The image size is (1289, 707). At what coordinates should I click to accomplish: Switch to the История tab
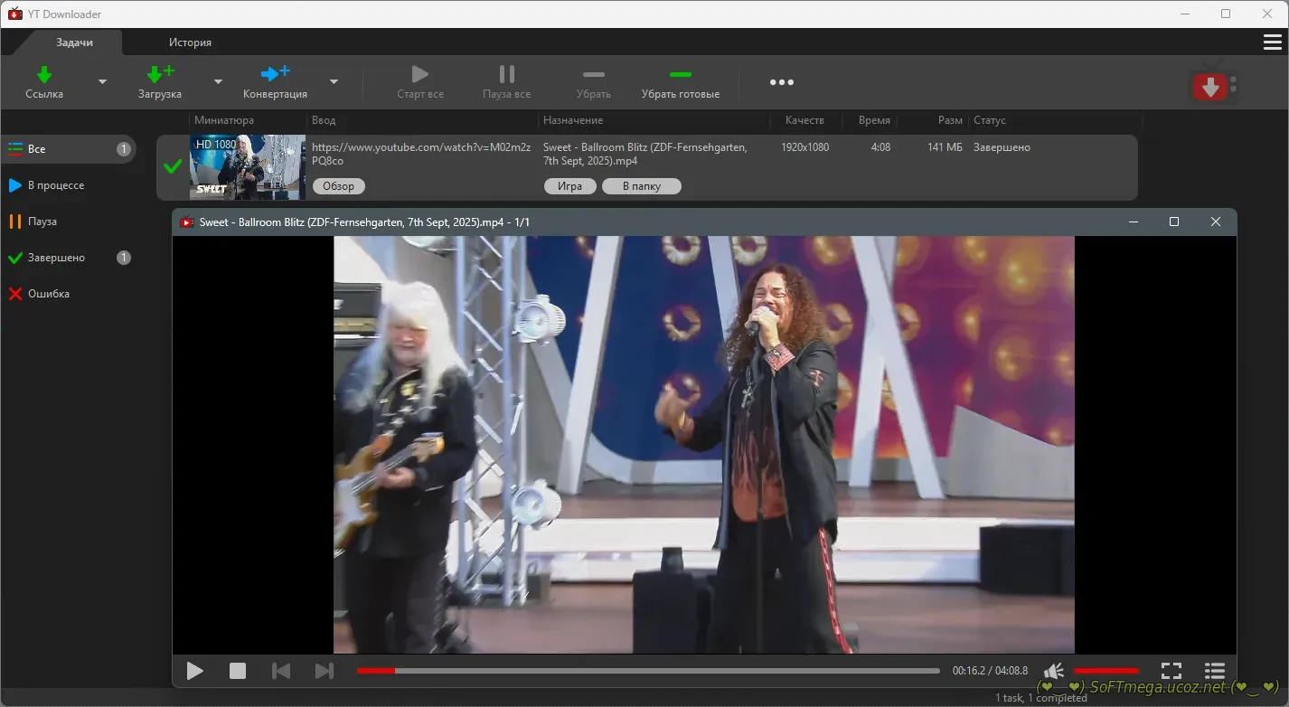pos(190,42)
